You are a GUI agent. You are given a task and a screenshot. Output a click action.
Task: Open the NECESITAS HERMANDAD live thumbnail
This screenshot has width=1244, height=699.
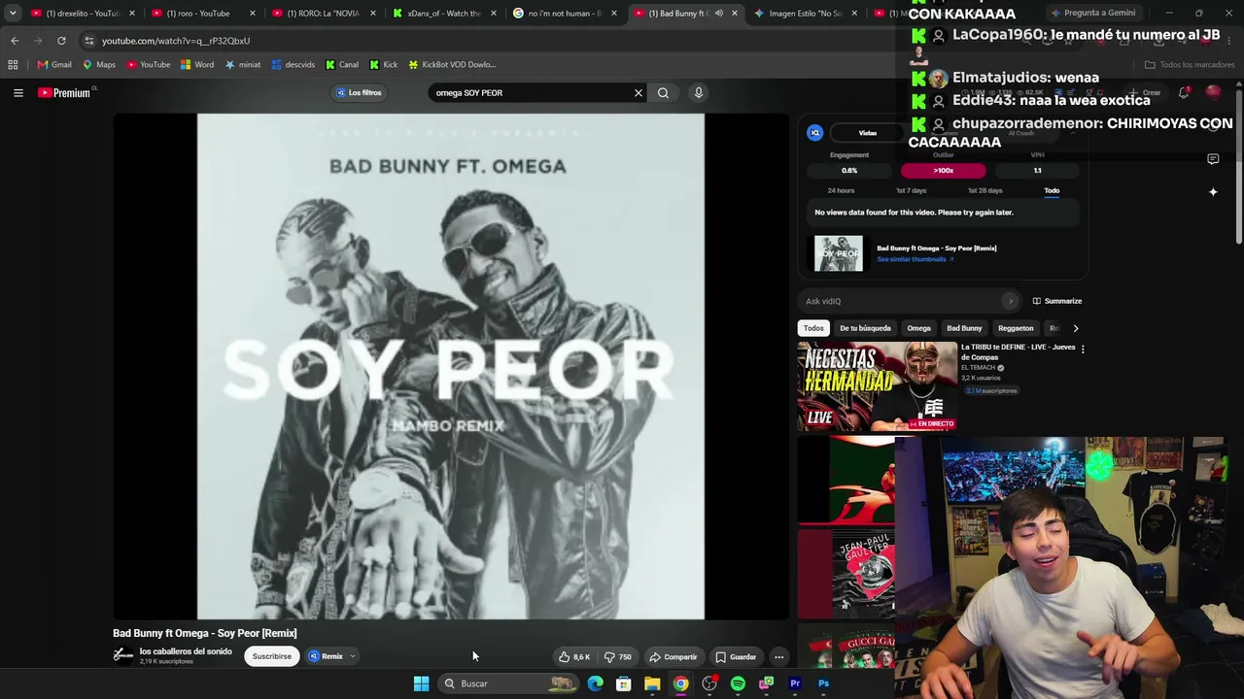click(x=878, y=386)
